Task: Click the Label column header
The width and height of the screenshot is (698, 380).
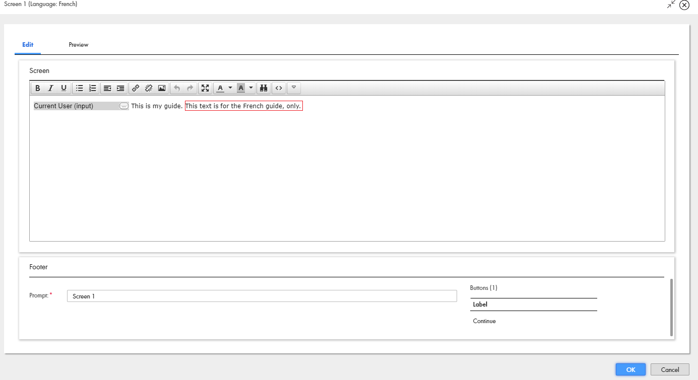Action: [534, 305]
